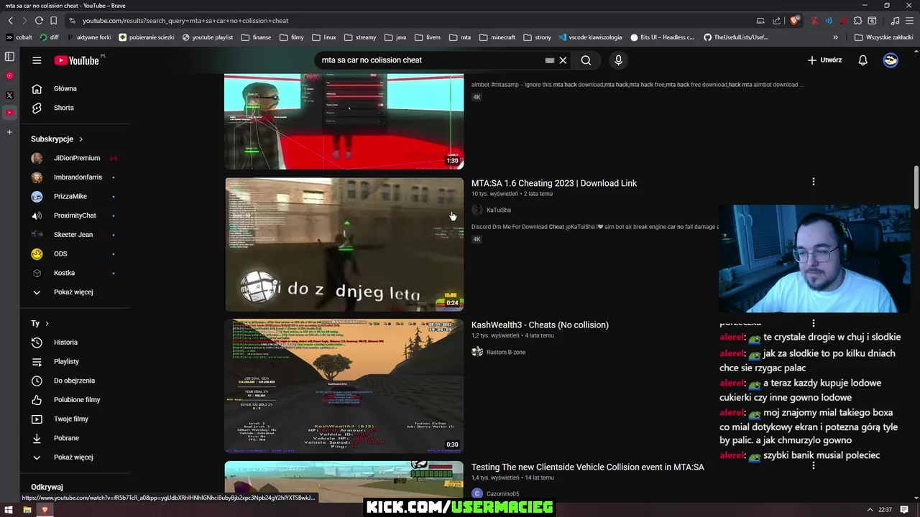
Task: Open notifications bell
Action: point(862,60)
